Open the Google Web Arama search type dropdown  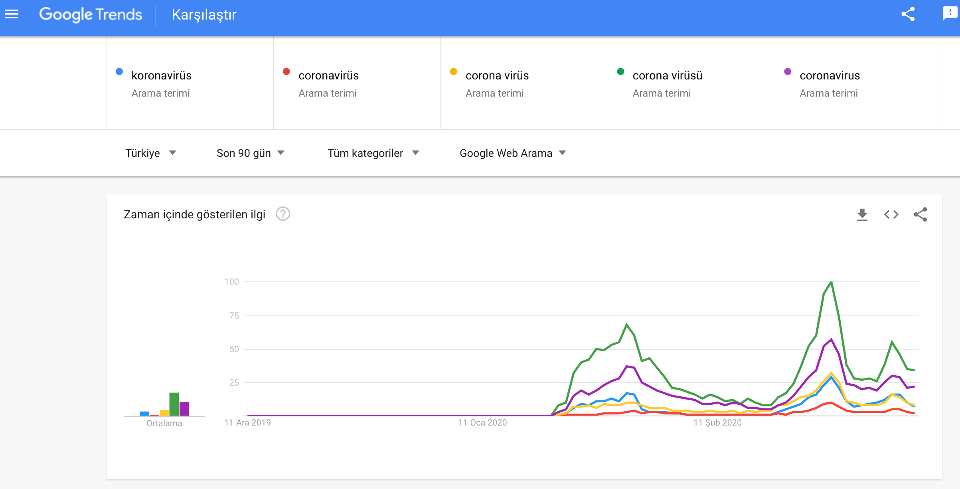click(513, 153)
